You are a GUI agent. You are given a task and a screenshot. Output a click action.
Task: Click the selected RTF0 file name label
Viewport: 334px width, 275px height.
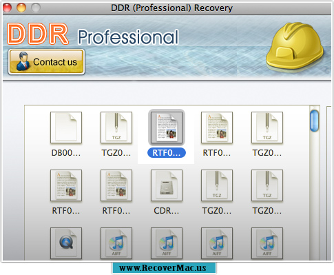[x=167, y=153]
